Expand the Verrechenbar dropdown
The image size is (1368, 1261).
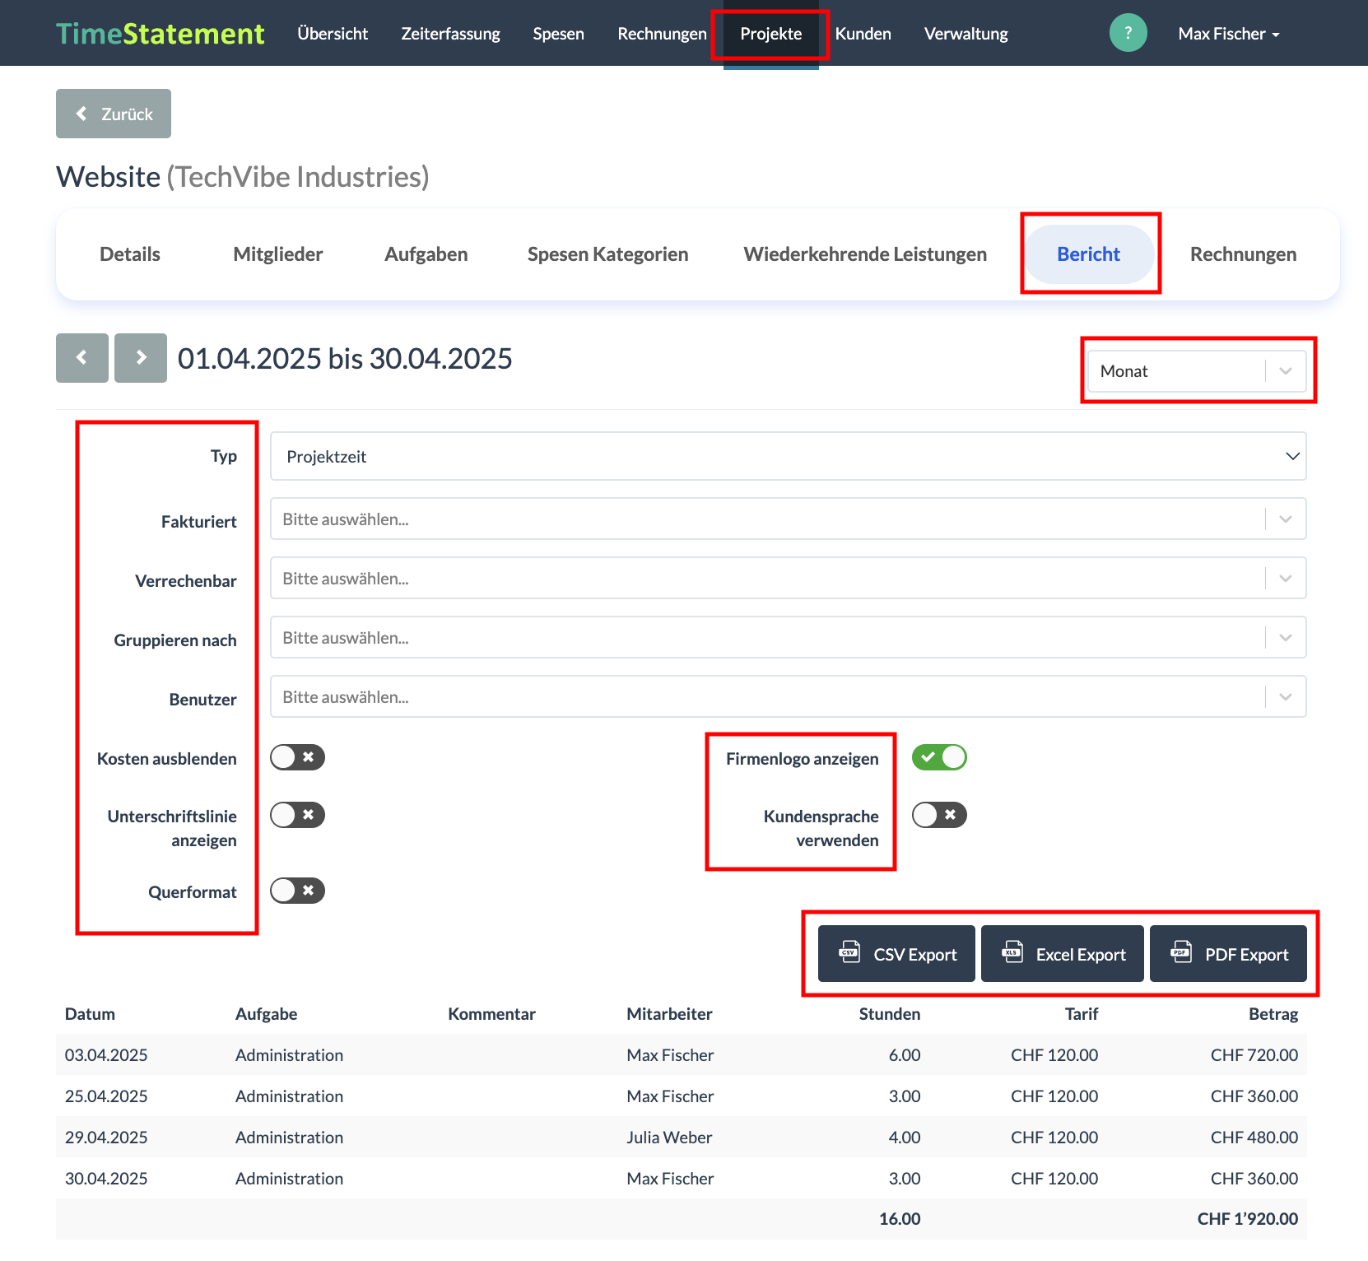click(789, 579)
